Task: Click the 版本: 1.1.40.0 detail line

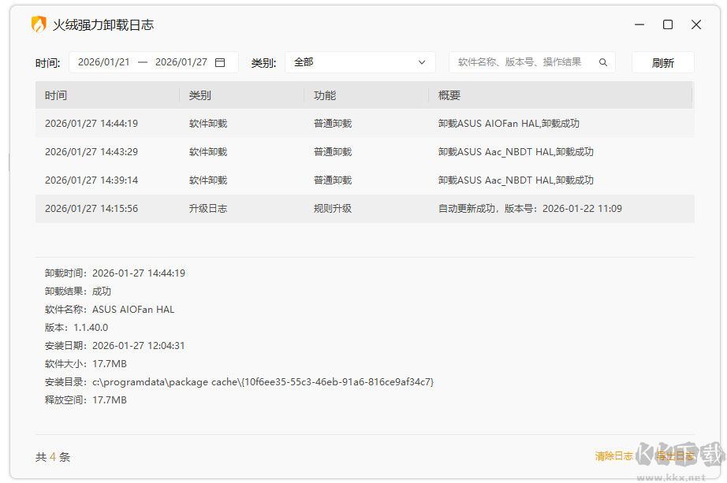Action: tap(76, 327)
